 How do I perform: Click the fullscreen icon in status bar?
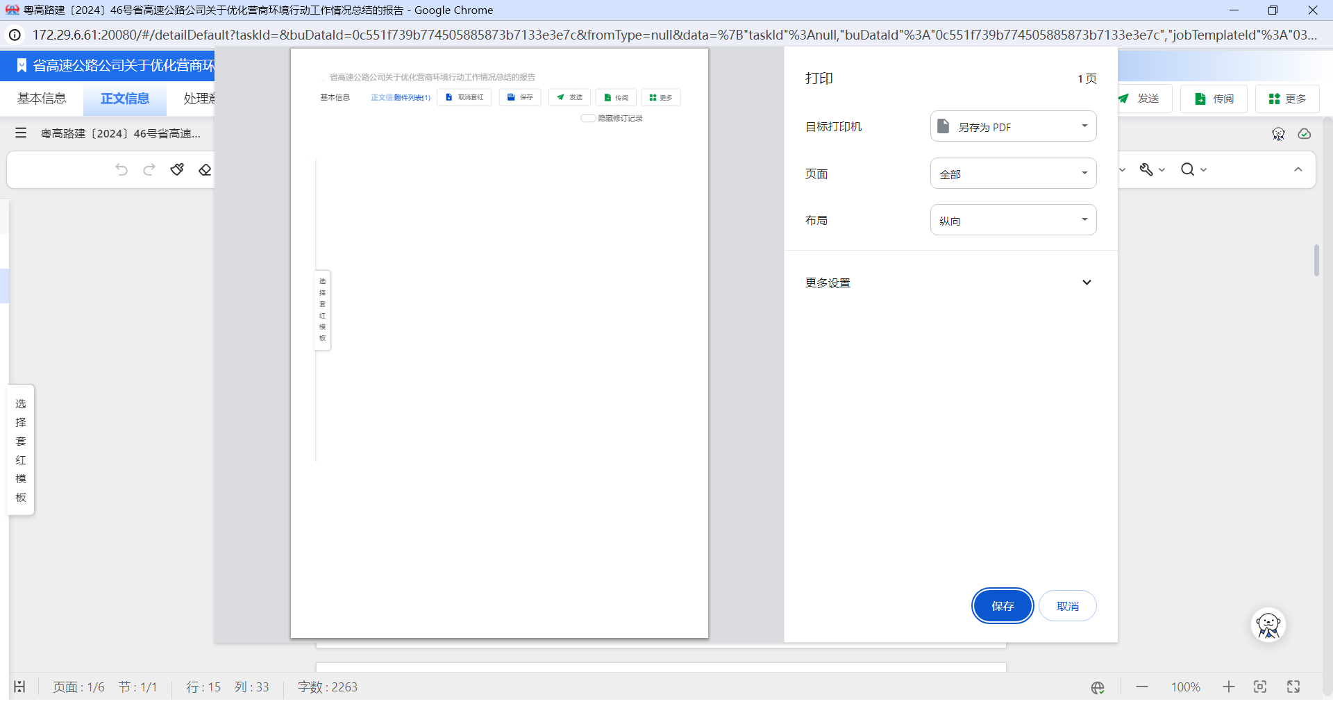tap(1293, 687)
